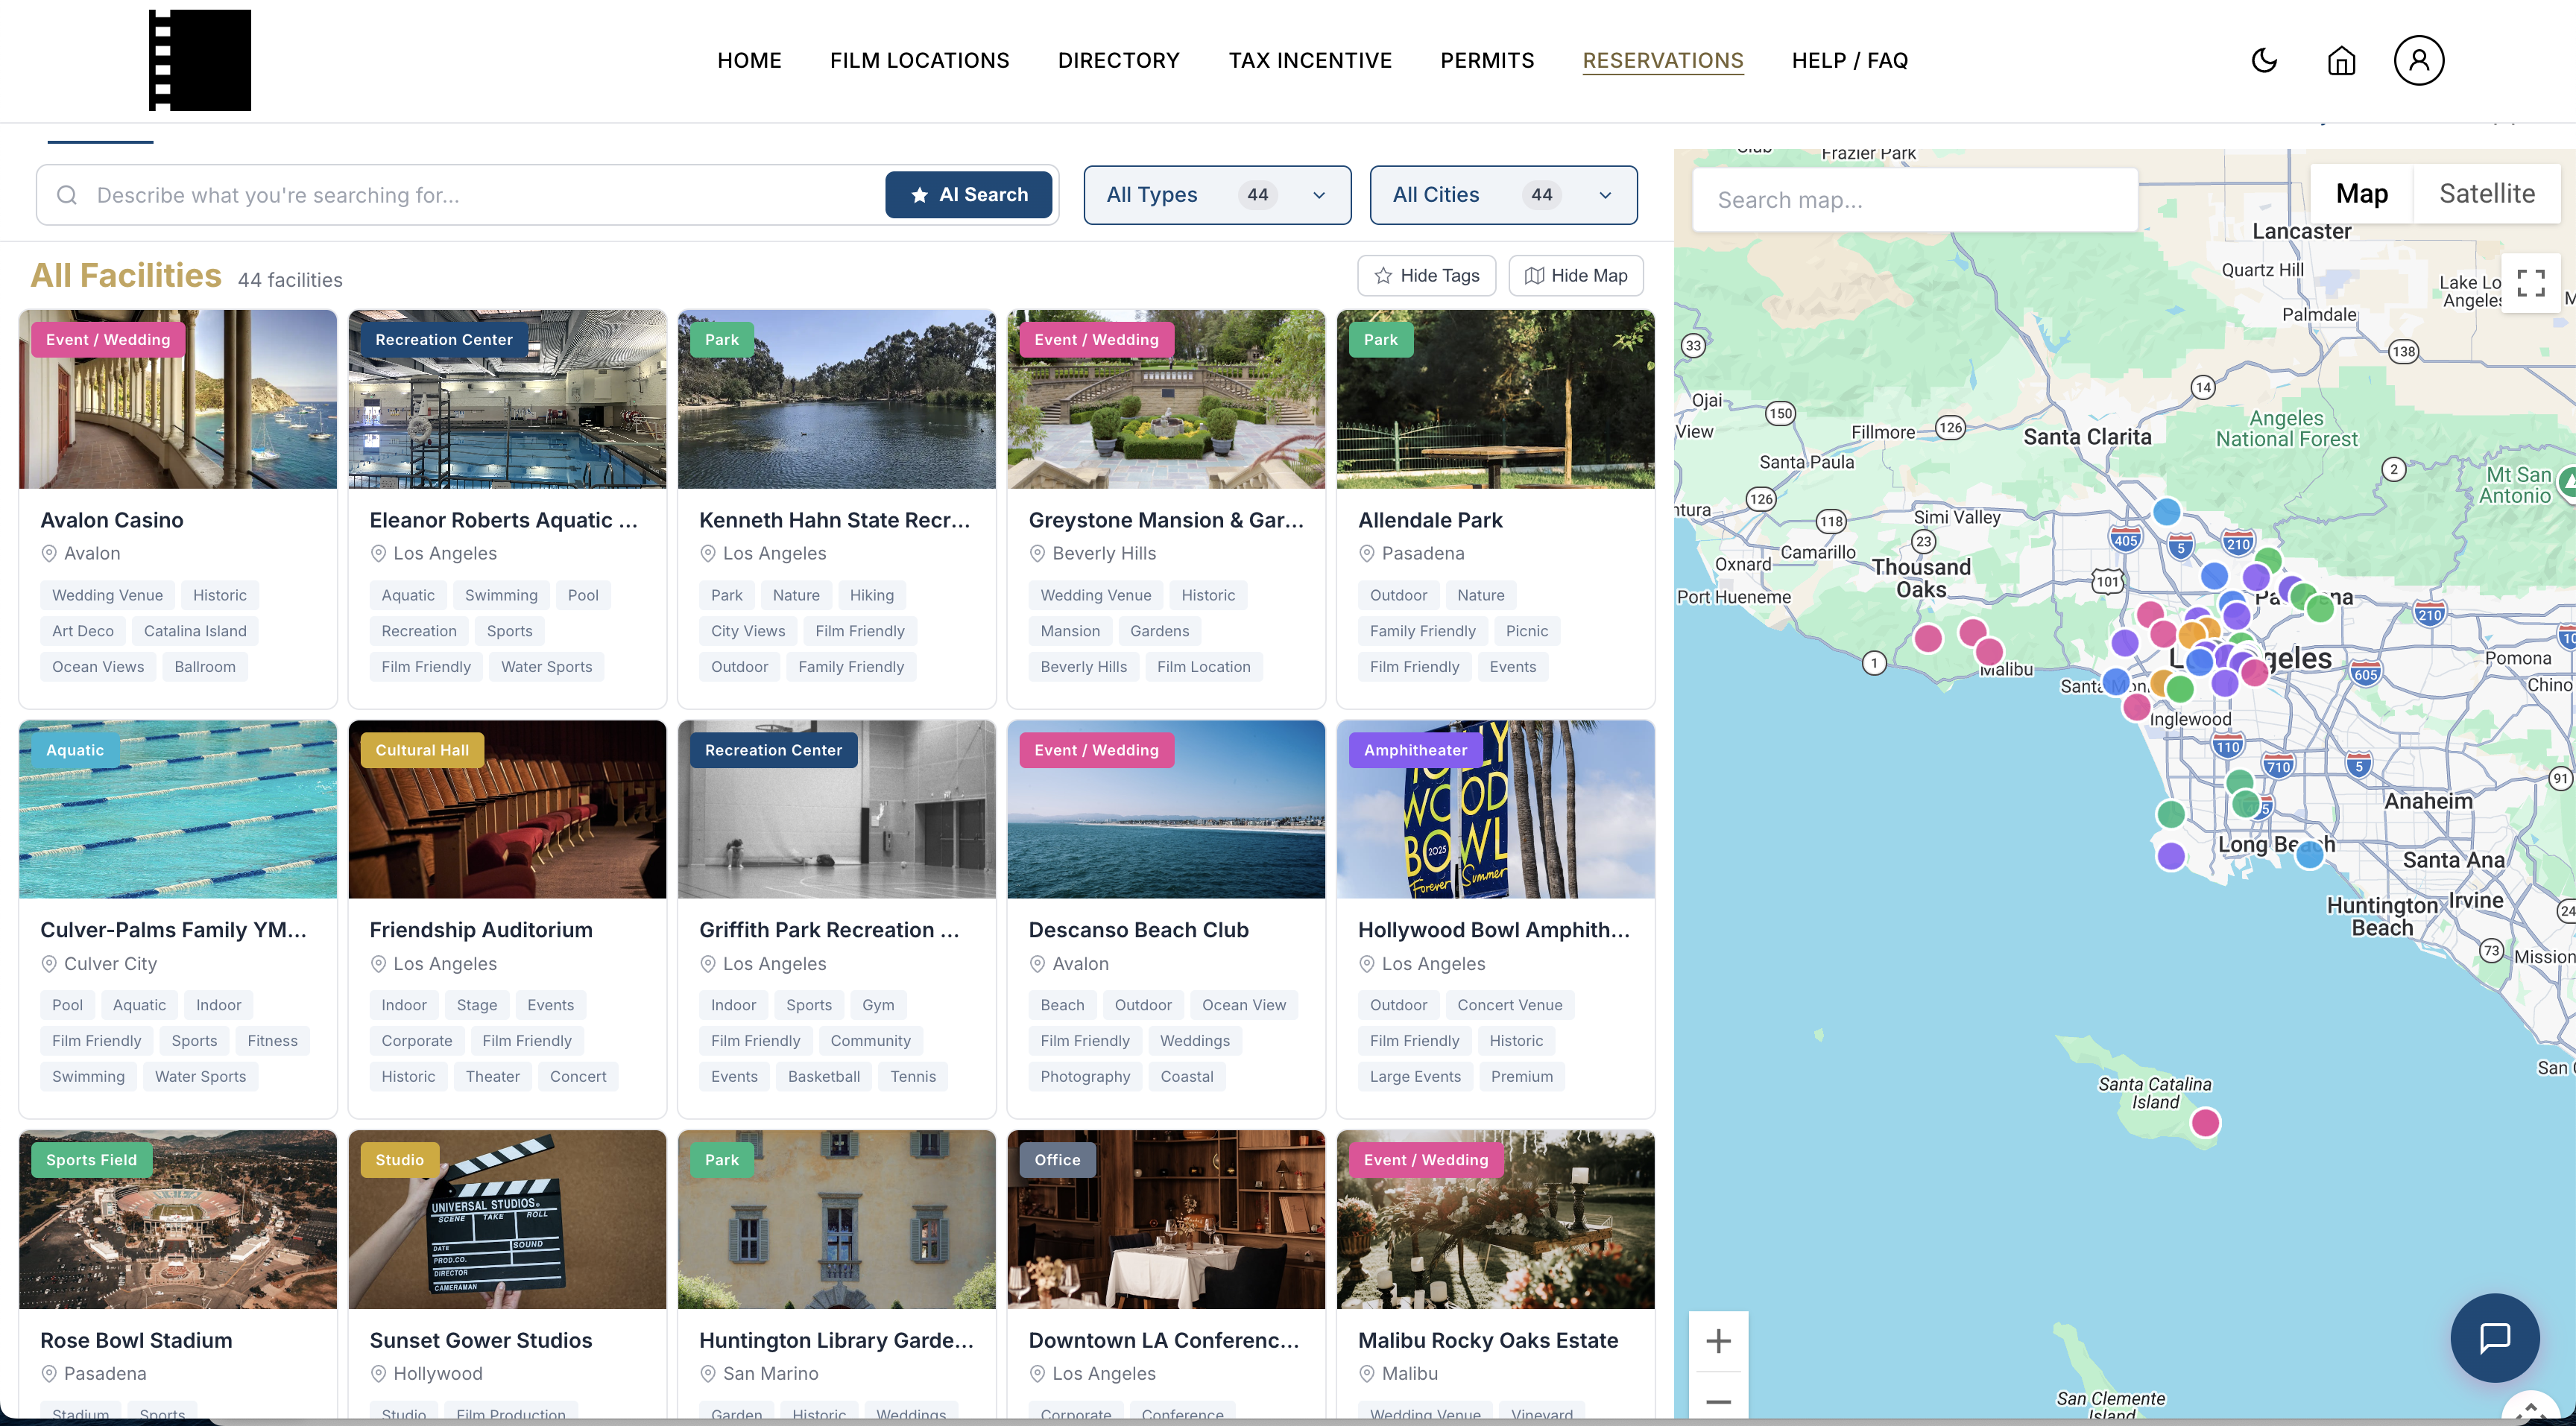Toggle Hide Map button
Image resolution: width=2576 pixels, height=1426 pixels.
click(x=1576, y=276)
